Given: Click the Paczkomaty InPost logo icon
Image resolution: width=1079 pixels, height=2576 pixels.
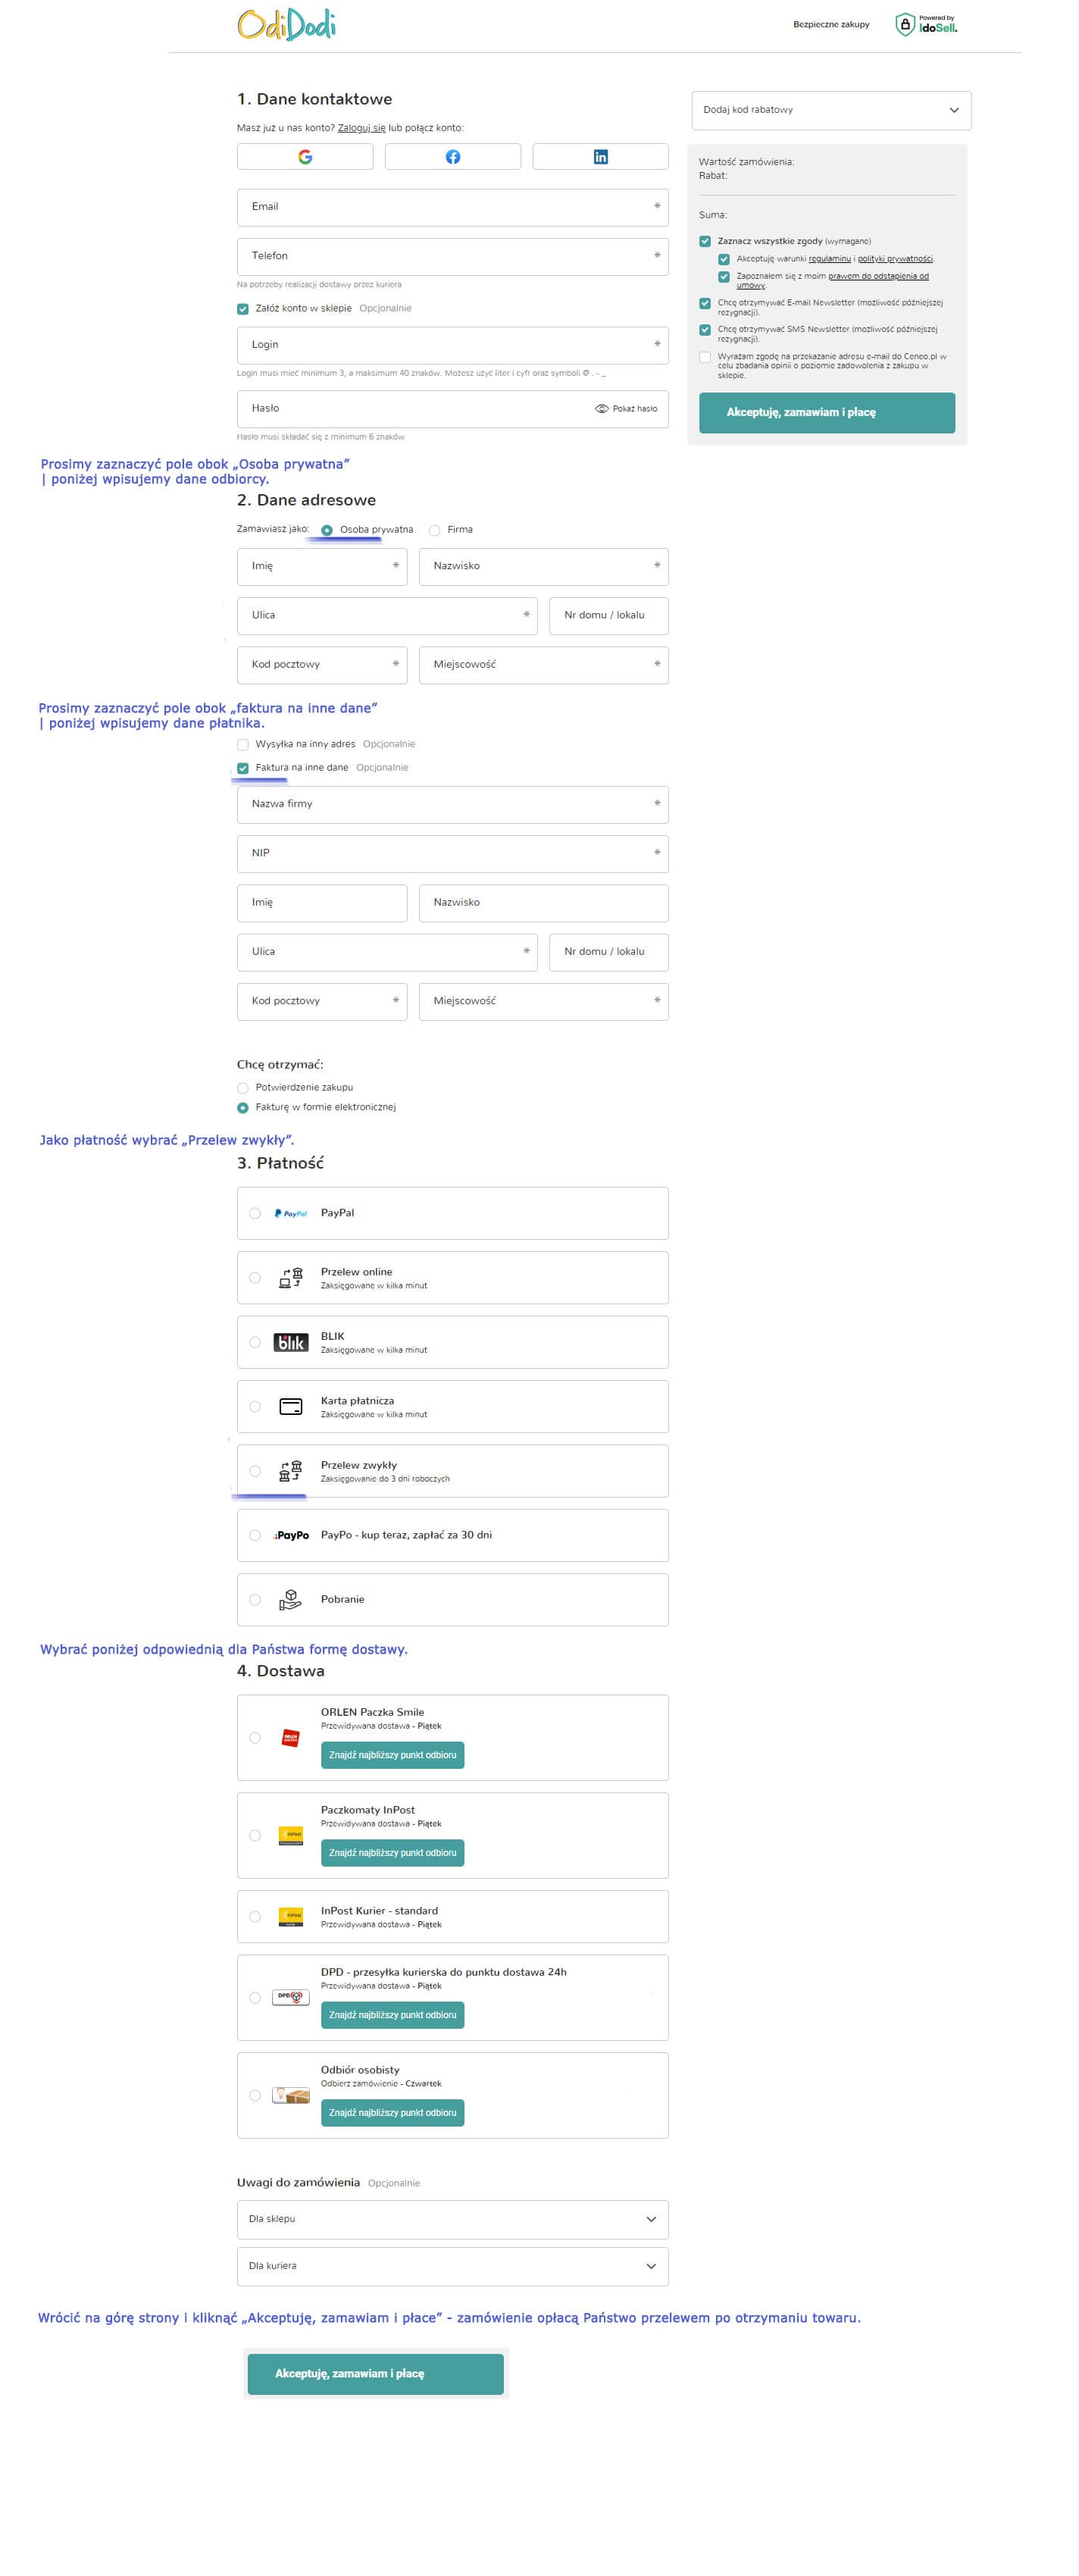Looking at the screenshot, I should [291, 1836].
